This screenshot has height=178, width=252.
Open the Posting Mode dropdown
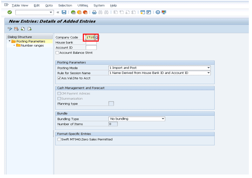(x=208, y=68)
